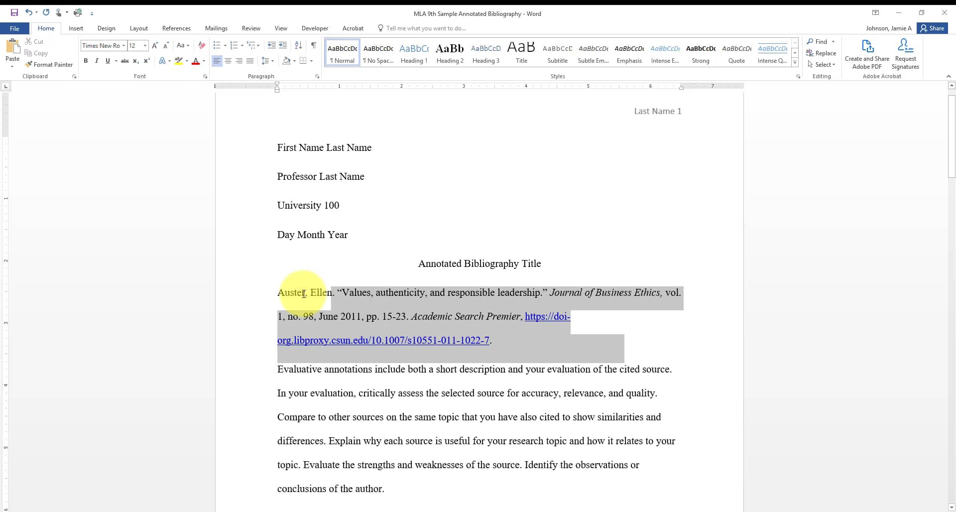956x512 pixels.
Task: Open the font size dropdown
Action: (x=145, y=45)
